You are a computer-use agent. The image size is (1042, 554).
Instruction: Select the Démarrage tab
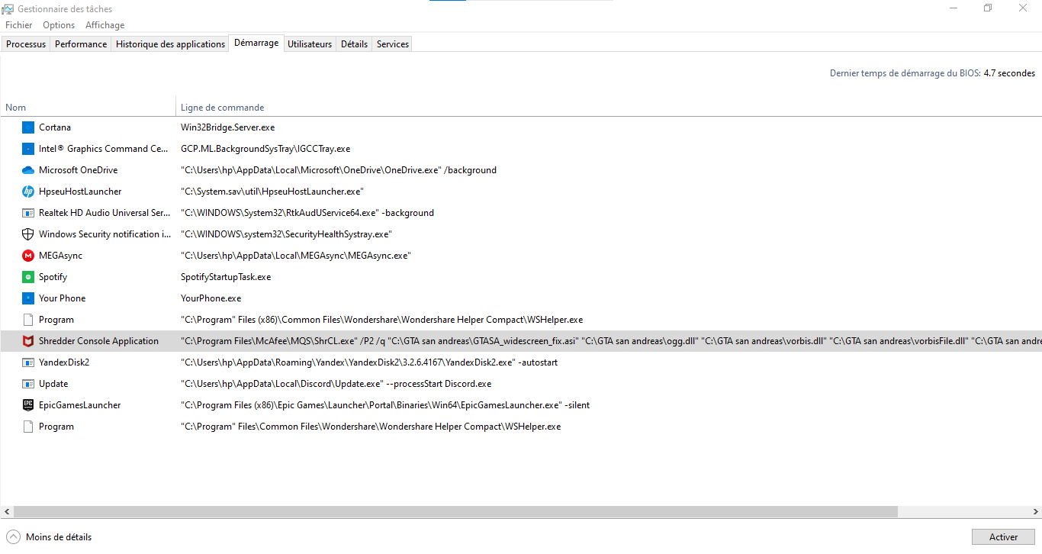256,43
